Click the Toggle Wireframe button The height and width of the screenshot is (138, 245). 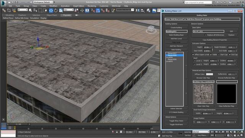coord(176,125)
